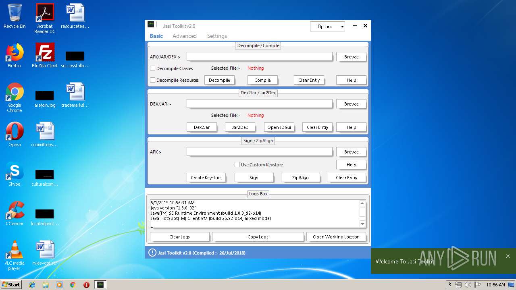
Task: Click Create Keystore button
Action: point(206,178)
